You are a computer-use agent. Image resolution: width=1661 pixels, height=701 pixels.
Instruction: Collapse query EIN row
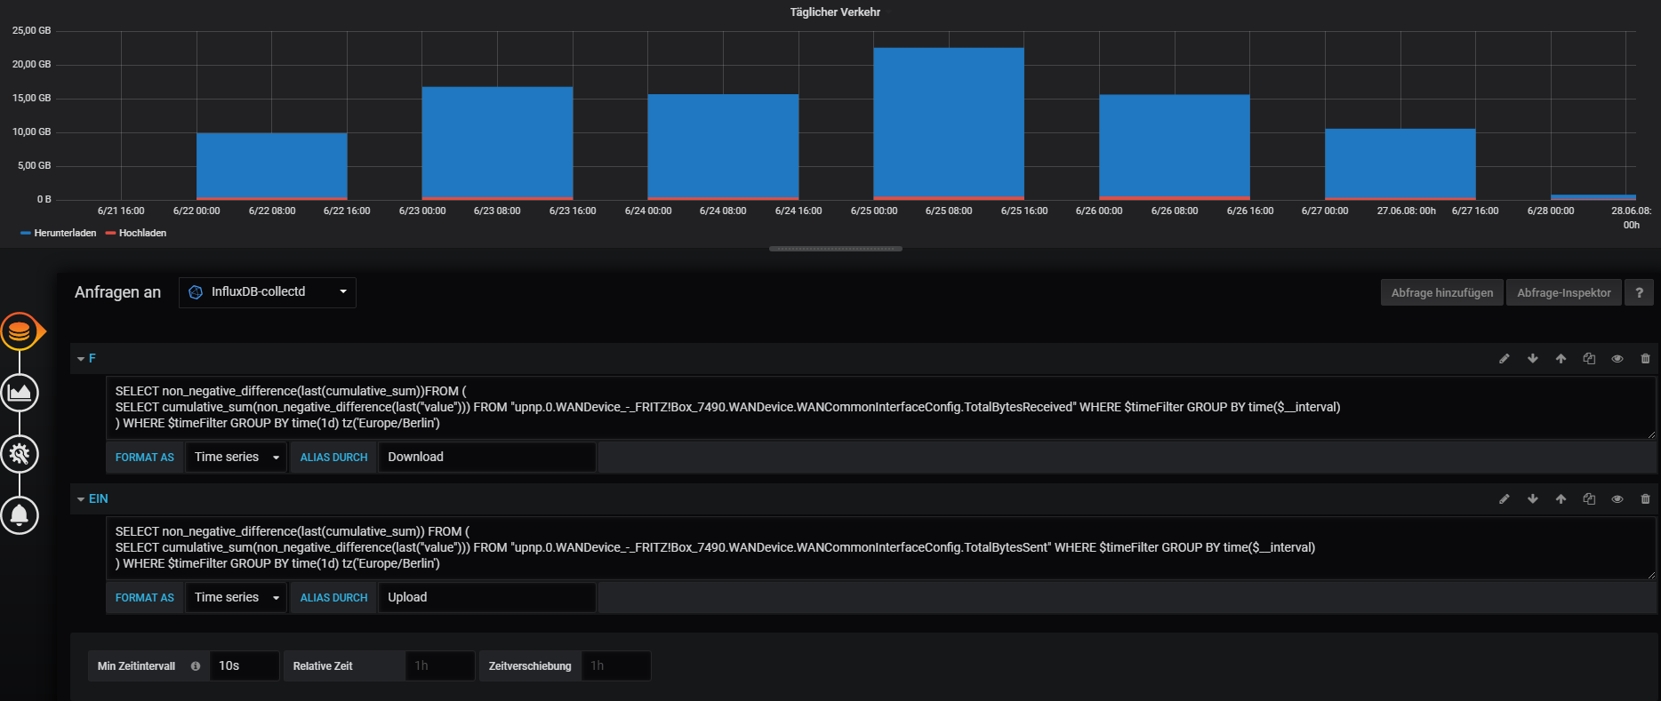[x=81, y=499]
